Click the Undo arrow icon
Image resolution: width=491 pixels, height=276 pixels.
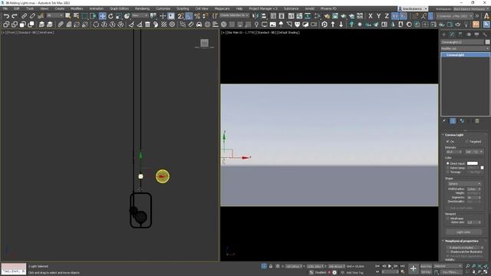(6, 16)
